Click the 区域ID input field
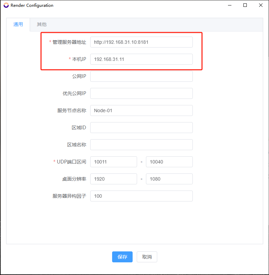Screen dimensions: 269x275 click(x=141, y=128)
